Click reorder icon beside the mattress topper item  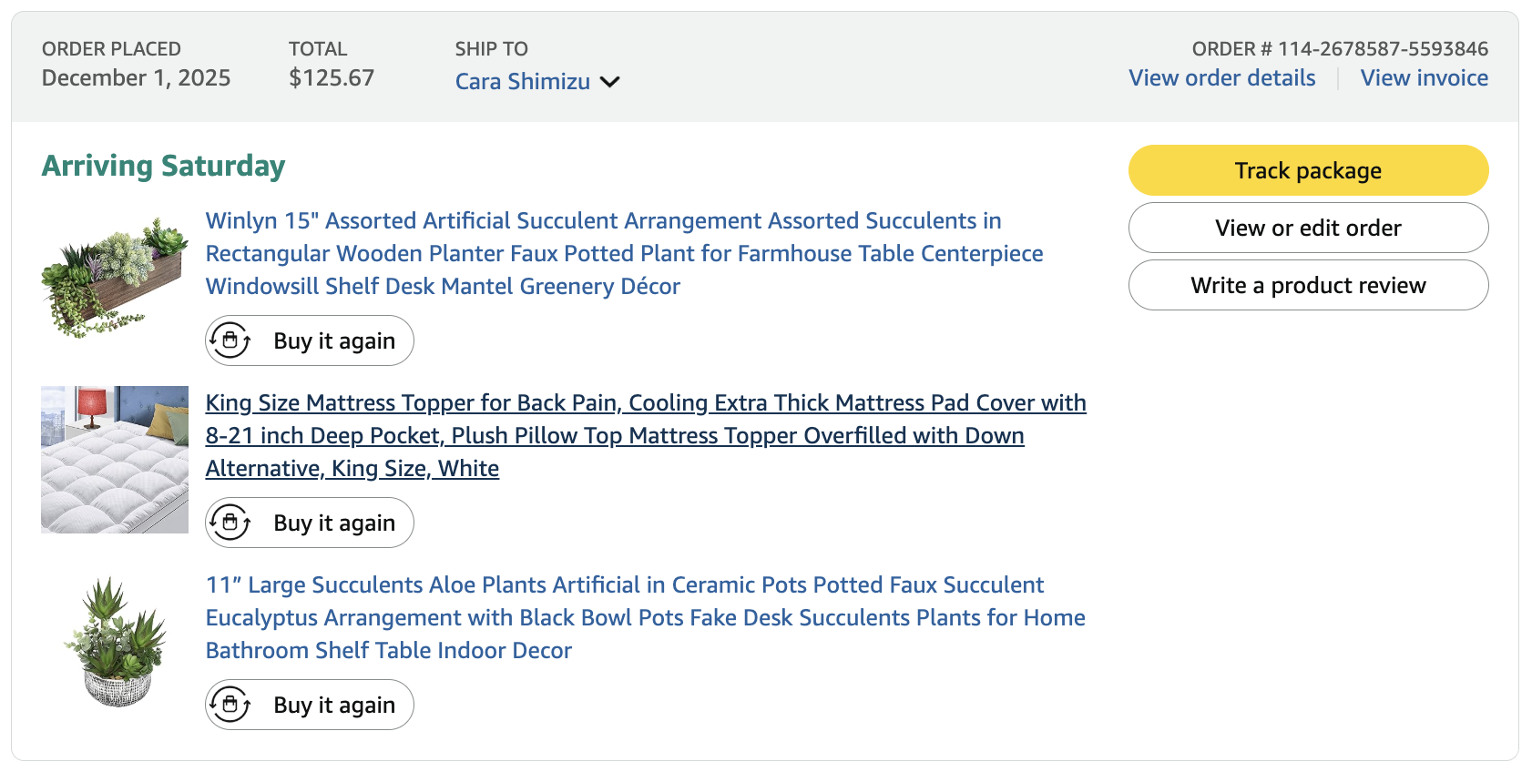(230, 523)
